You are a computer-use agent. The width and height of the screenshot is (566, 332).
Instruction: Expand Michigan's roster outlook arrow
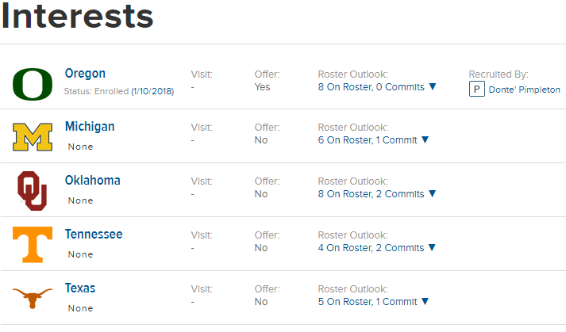point(425,139)
